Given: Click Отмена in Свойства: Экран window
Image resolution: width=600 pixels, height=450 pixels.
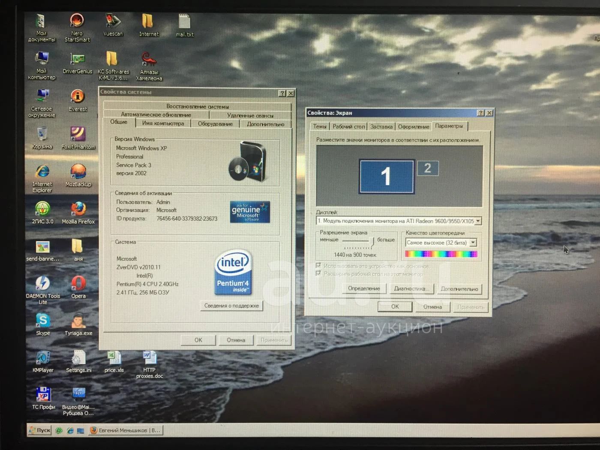Looking at the screenshot, I should [432, 307].
